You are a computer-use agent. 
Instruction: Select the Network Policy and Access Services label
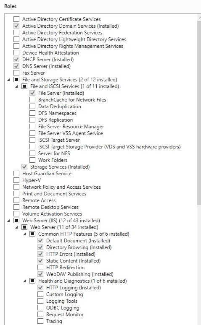coord(61,187)
